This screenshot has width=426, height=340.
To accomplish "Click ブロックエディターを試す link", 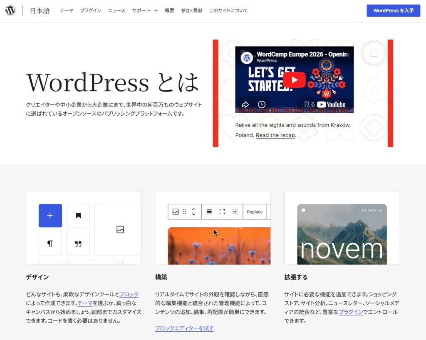I will click(x=184, y=328).
